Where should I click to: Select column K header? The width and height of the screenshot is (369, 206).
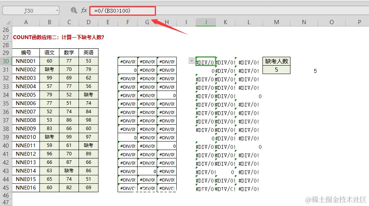click(225, 22)
